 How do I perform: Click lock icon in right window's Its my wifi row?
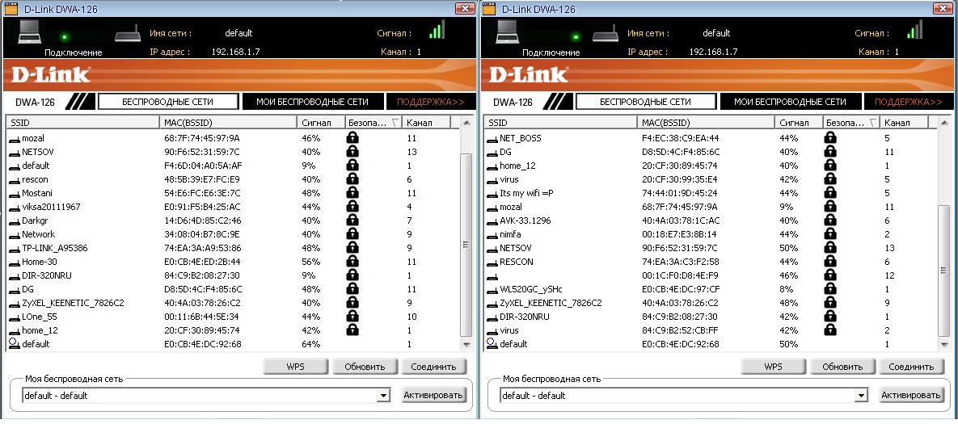point(830,193)
